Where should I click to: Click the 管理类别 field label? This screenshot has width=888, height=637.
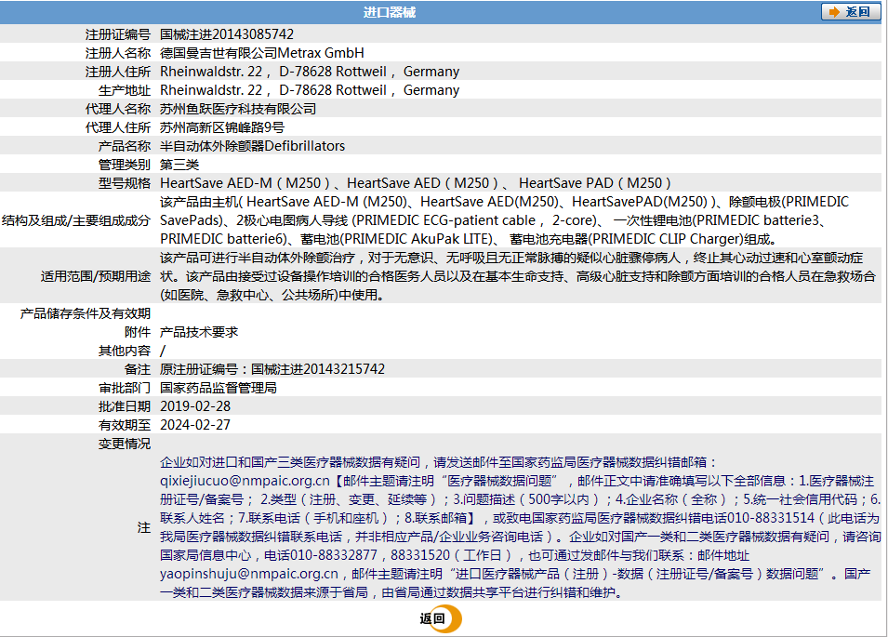pos(124,165)
